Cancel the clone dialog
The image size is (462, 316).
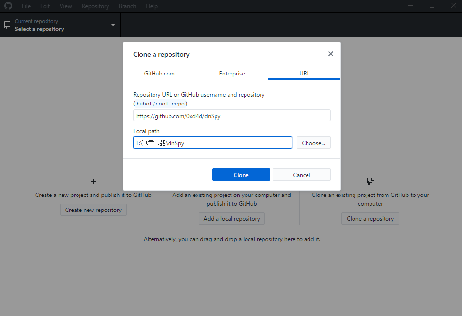(301, 175)
